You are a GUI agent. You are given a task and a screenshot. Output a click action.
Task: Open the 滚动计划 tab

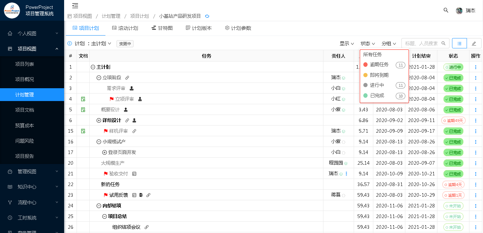[125, 28]
